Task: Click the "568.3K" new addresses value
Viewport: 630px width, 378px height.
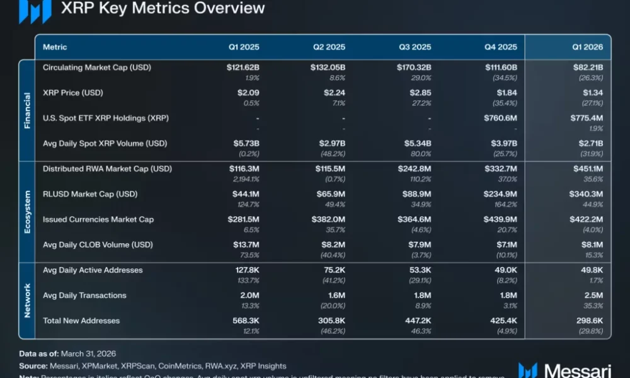Action: 246,321
